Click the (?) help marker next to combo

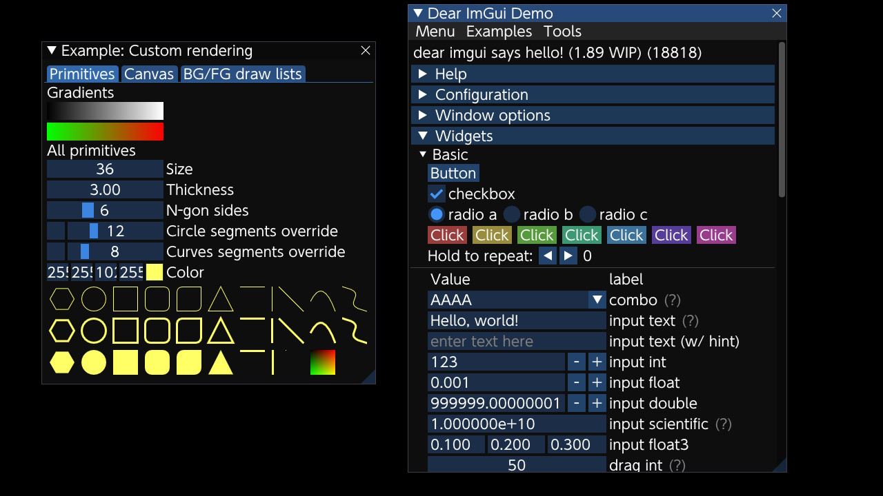[673, 300]
